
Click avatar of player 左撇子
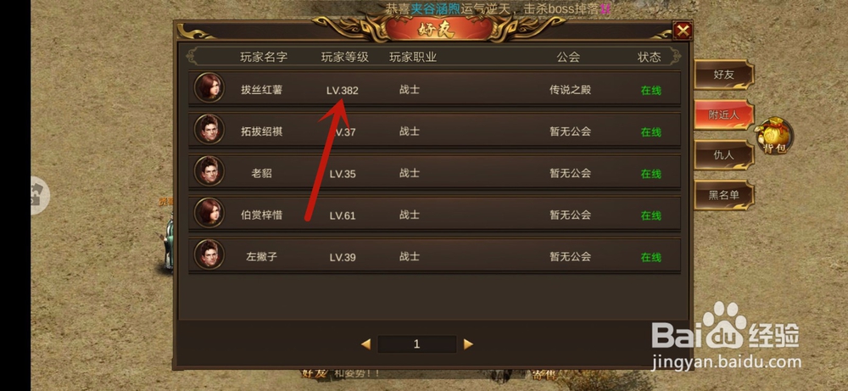(x=209, y=254)
